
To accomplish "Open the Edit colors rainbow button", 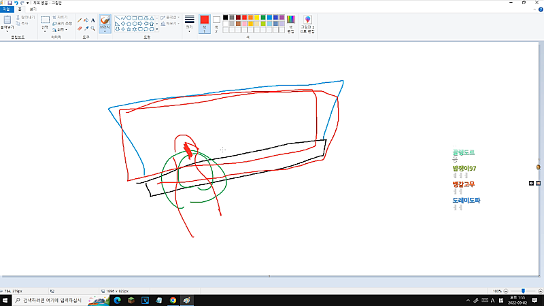I will point(291,24).
